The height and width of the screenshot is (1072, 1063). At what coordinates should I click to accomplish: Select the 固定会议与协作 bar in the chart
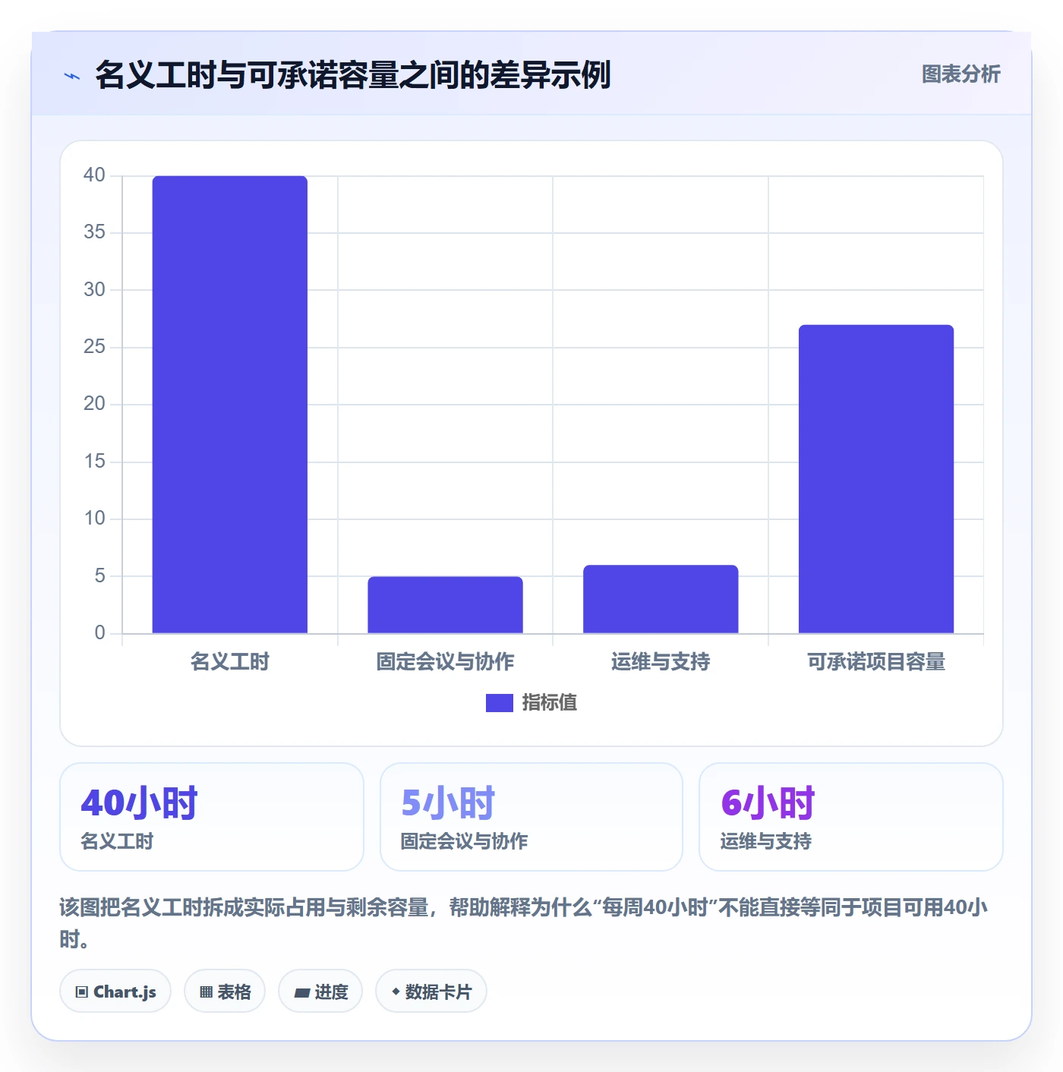(x=446, y=605)
